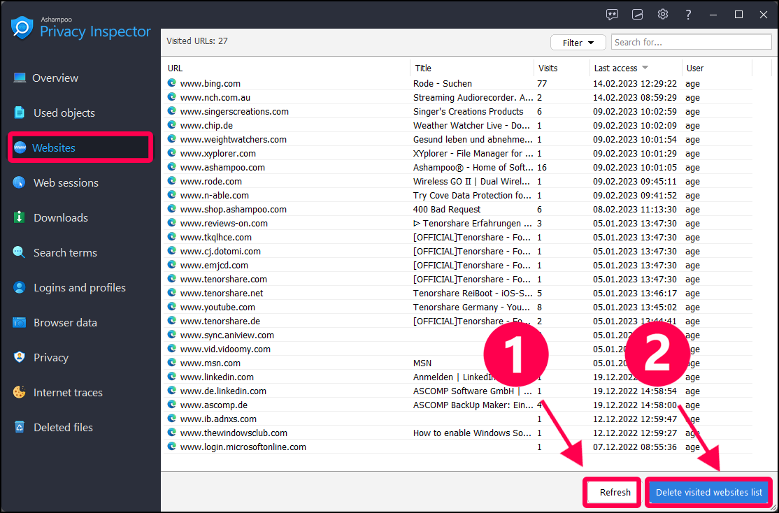Screen dimensions: 779x513
Task: Click the Used objects document icon
Action: tap(20, 113)
